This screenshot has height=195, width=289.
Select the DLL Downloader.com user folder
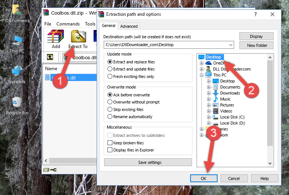tap(232, 69)
